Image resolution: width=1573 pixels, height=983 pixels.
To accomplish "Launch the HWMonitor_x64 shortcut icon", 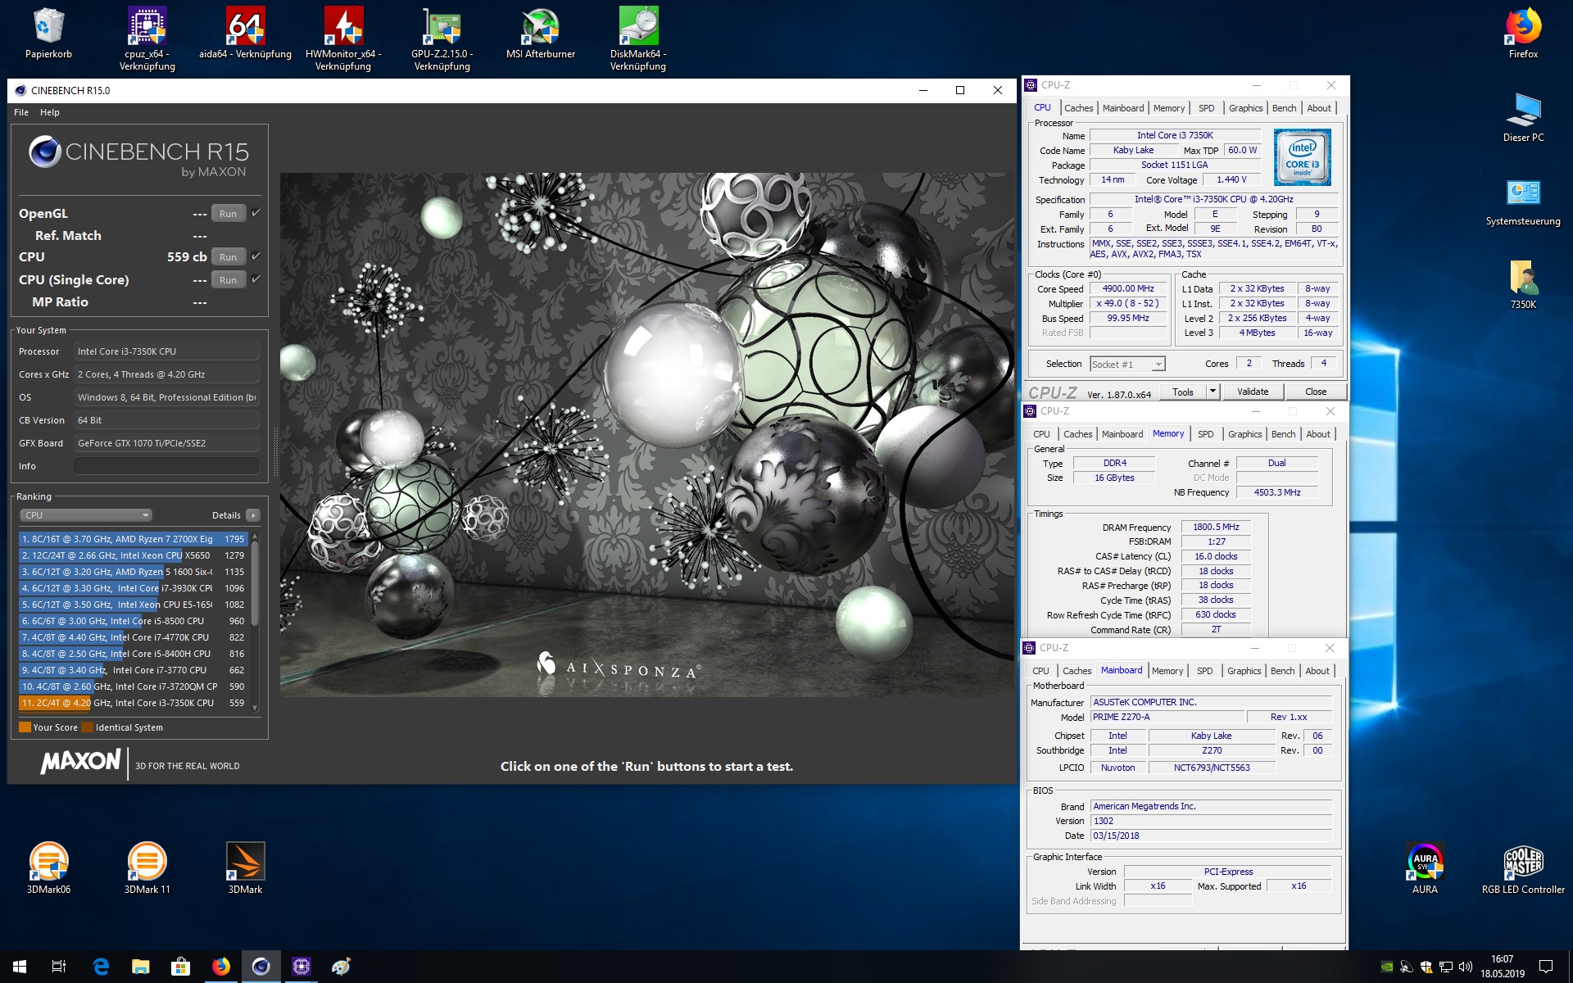I will pyautogui.click(x=343, y=39).
